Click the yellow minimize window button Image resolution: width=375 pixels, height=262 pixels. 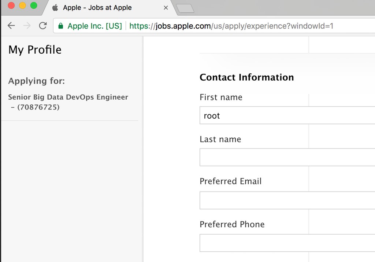pyautogui.click(x=22, y=5)
